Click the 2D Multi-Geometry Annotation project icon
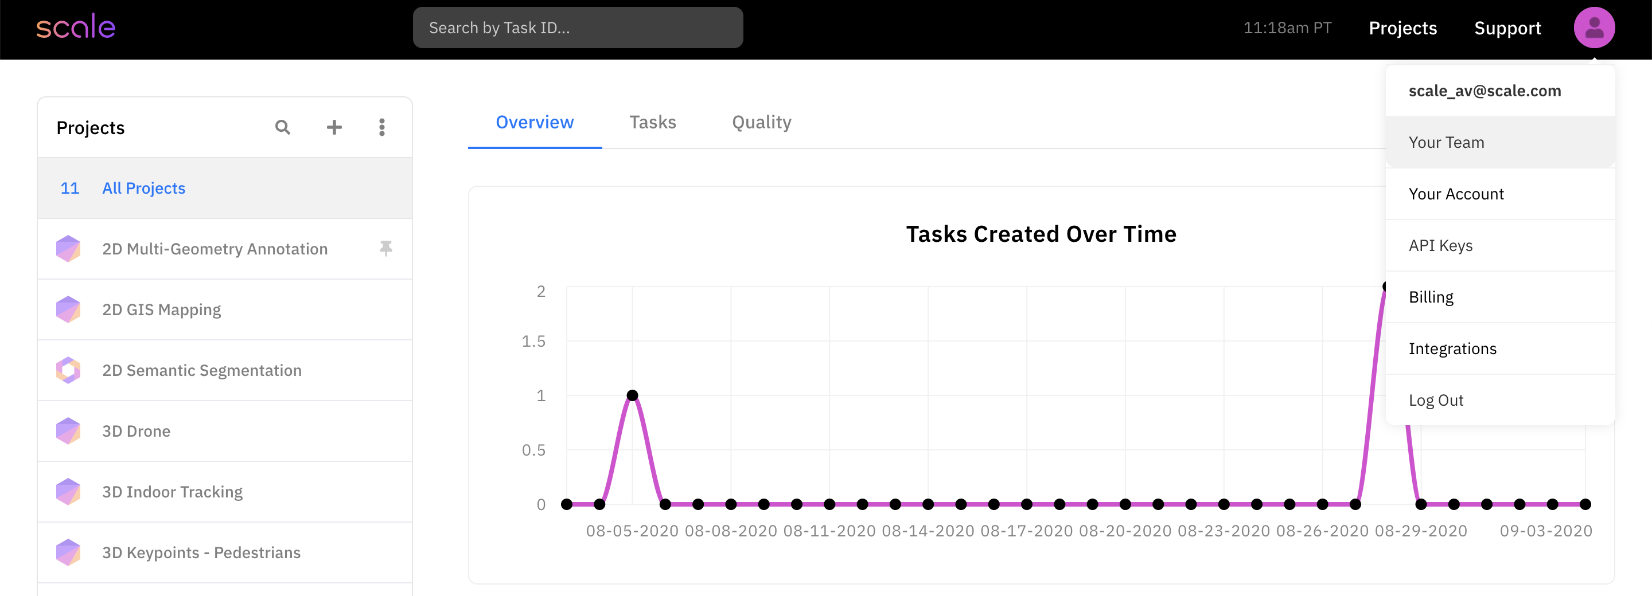 click(68, 249)
